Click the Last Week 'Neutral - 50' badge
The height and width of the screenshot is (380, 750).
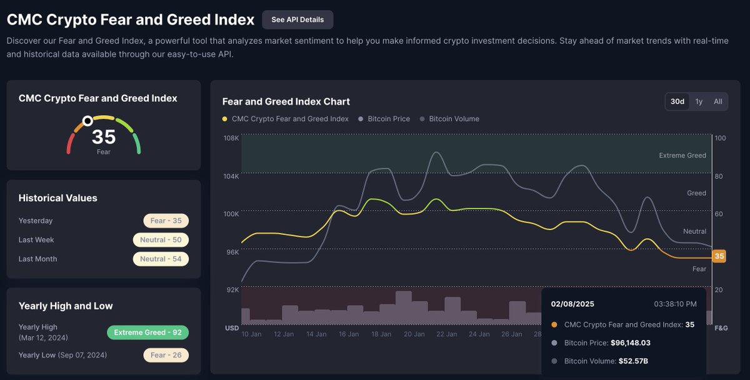click(x=161, y=240)
